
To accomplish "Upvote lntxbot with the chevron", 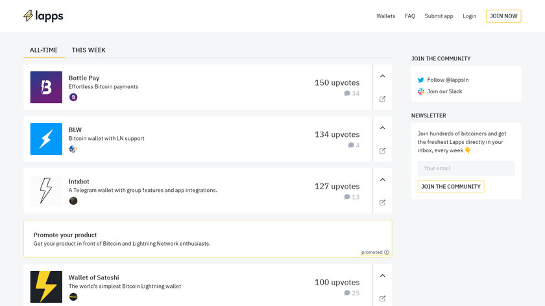I will click(x=382, y=180).
